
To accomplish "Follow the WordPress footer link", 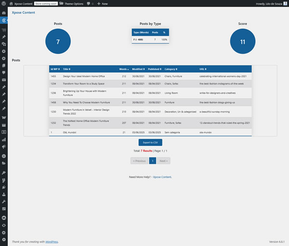I will point(52,242).
